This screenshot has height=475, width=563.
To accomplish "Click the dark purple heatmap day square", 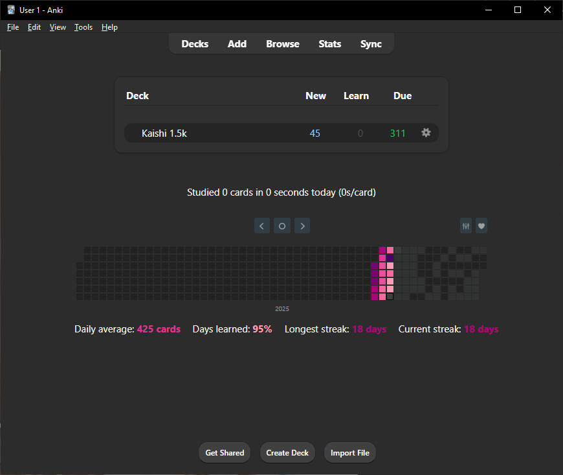I will (390, 258).
